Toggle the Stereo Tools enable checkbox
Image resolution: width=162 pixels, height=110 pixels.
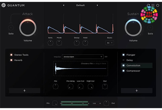tap(12, 55)
